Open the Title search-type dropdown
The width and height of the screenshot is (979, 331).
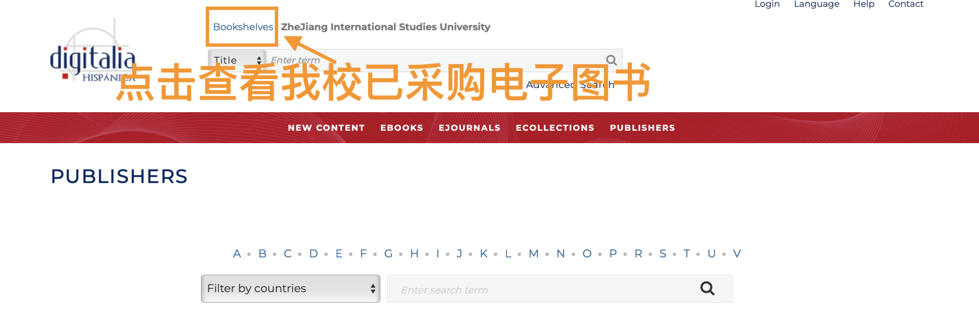click(x=237, y=60)
